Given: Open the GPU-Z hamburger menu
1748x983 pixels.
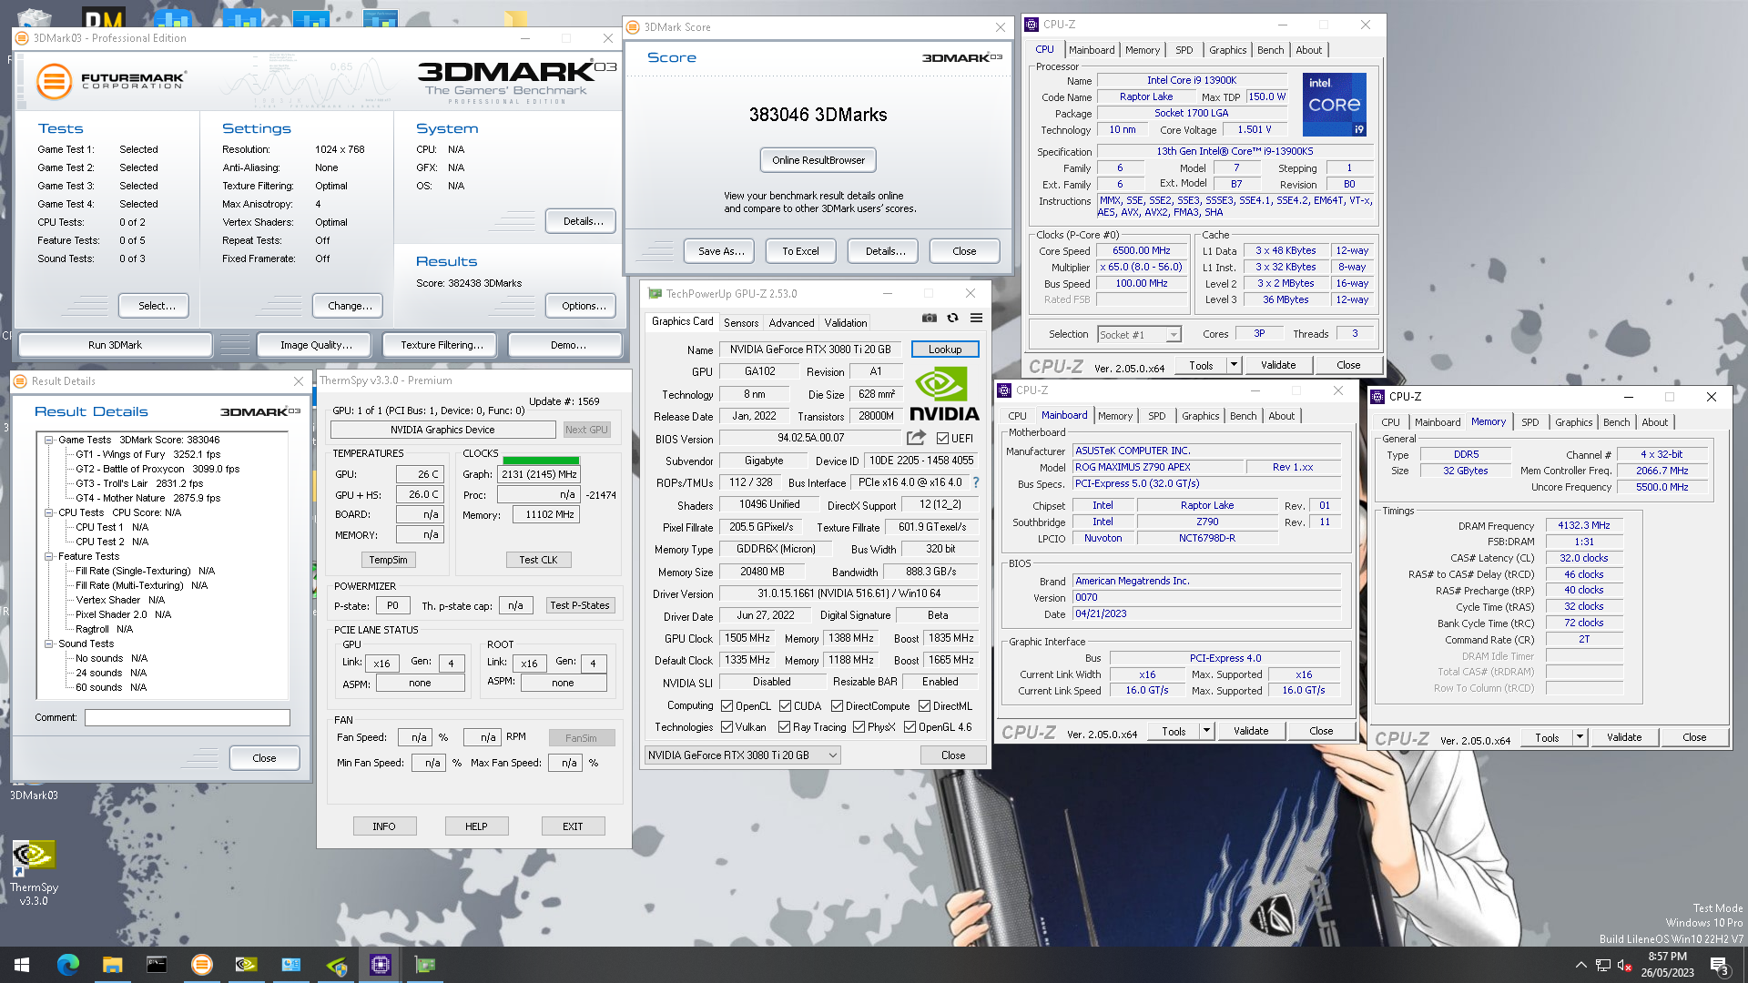Looking at the screenshot, I should [976, 318].
